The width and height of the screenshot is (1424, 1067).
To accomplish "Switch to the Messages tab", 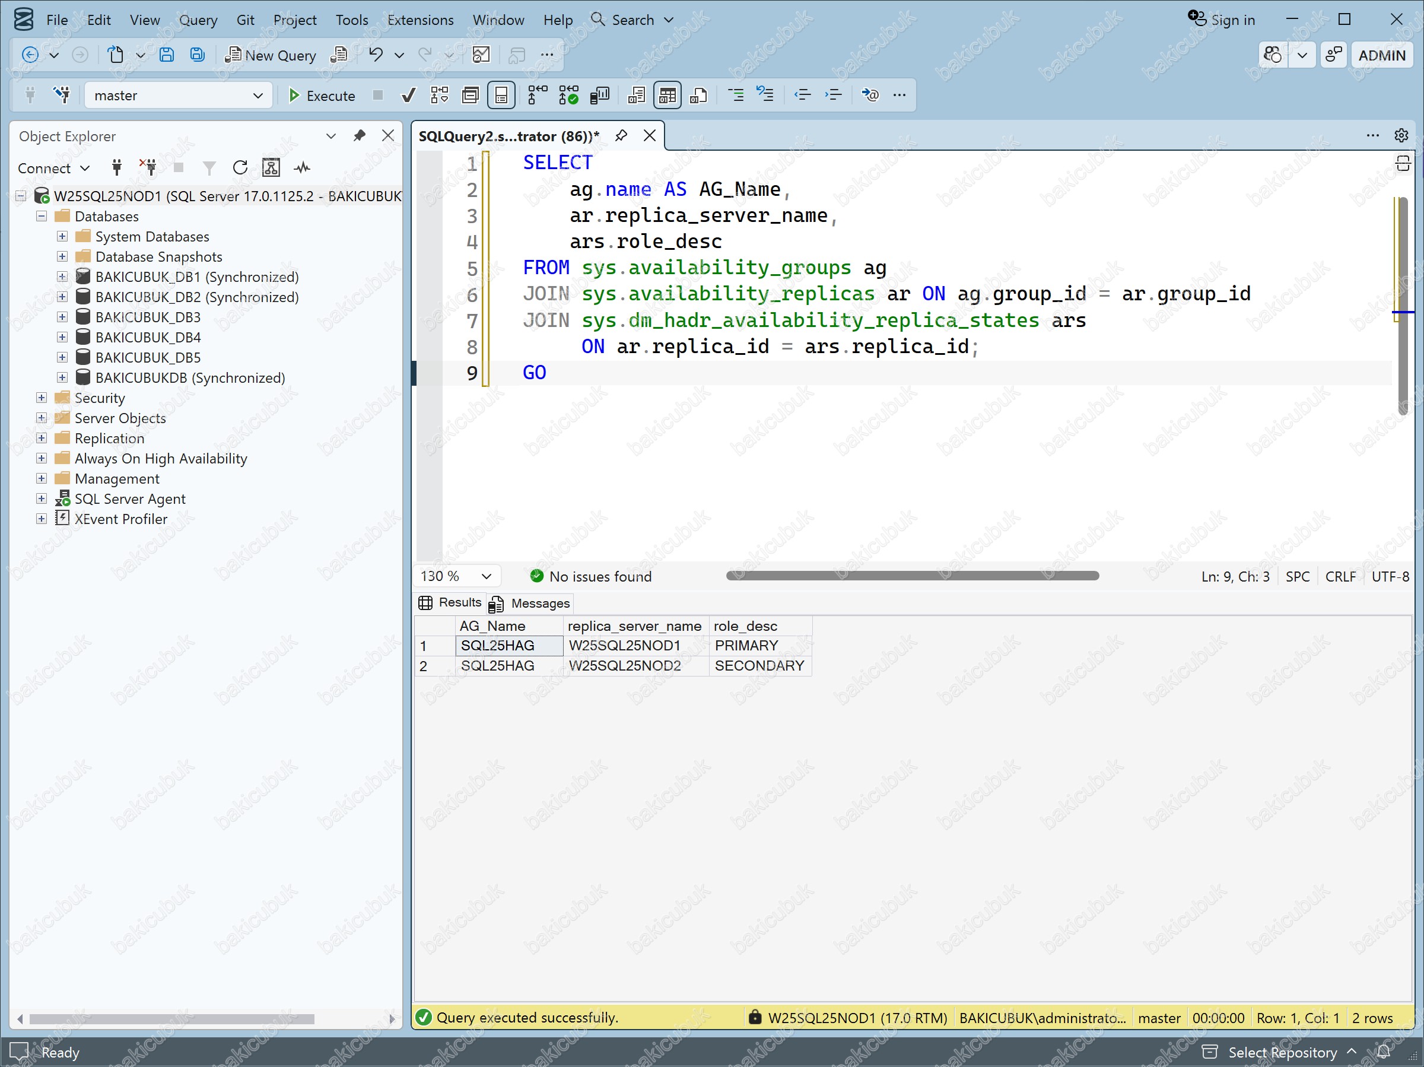I will (x=530, y=604).
